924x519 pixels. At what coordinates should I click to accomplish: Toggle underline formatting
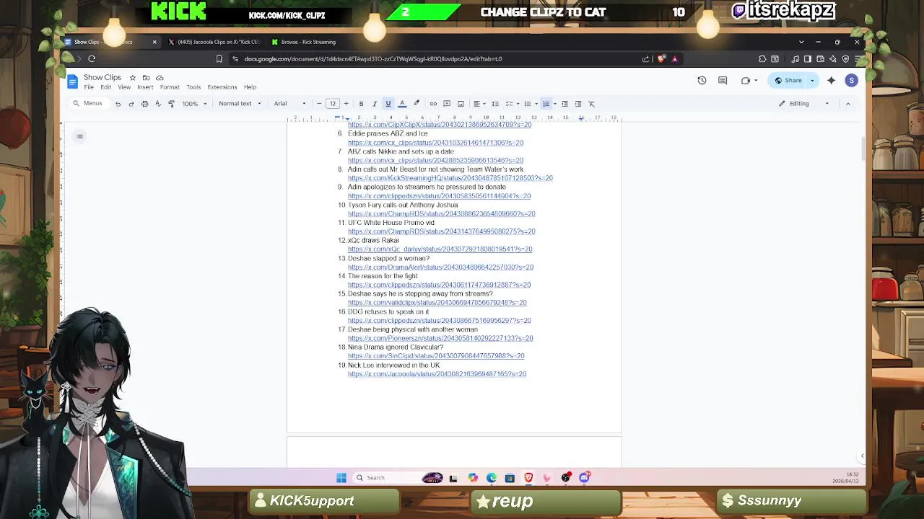click(388, 104)
